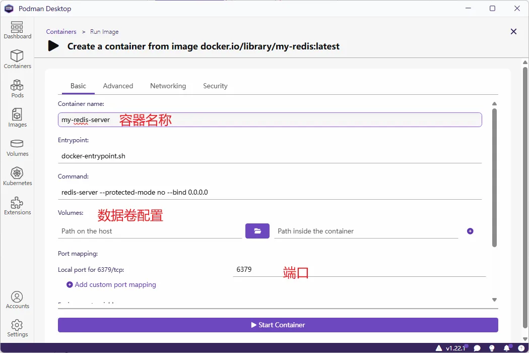Open the Kubernetes page
The height and width of the screenshot is (353, 529).
click(x=17, y=177)
